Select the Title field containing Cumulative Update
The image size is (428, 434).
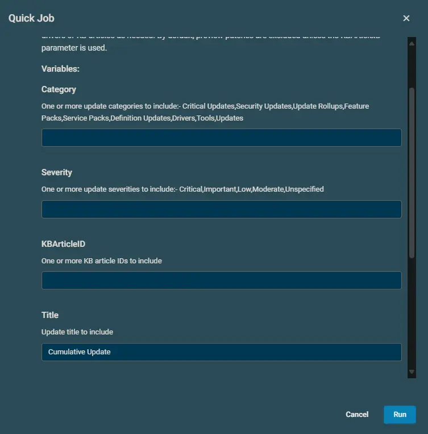(221, 352)
